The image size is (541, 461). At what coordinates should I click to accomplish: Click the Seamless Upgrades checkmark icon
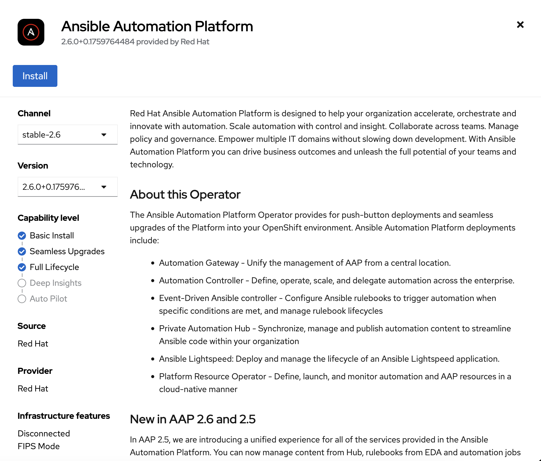point(22,251)
